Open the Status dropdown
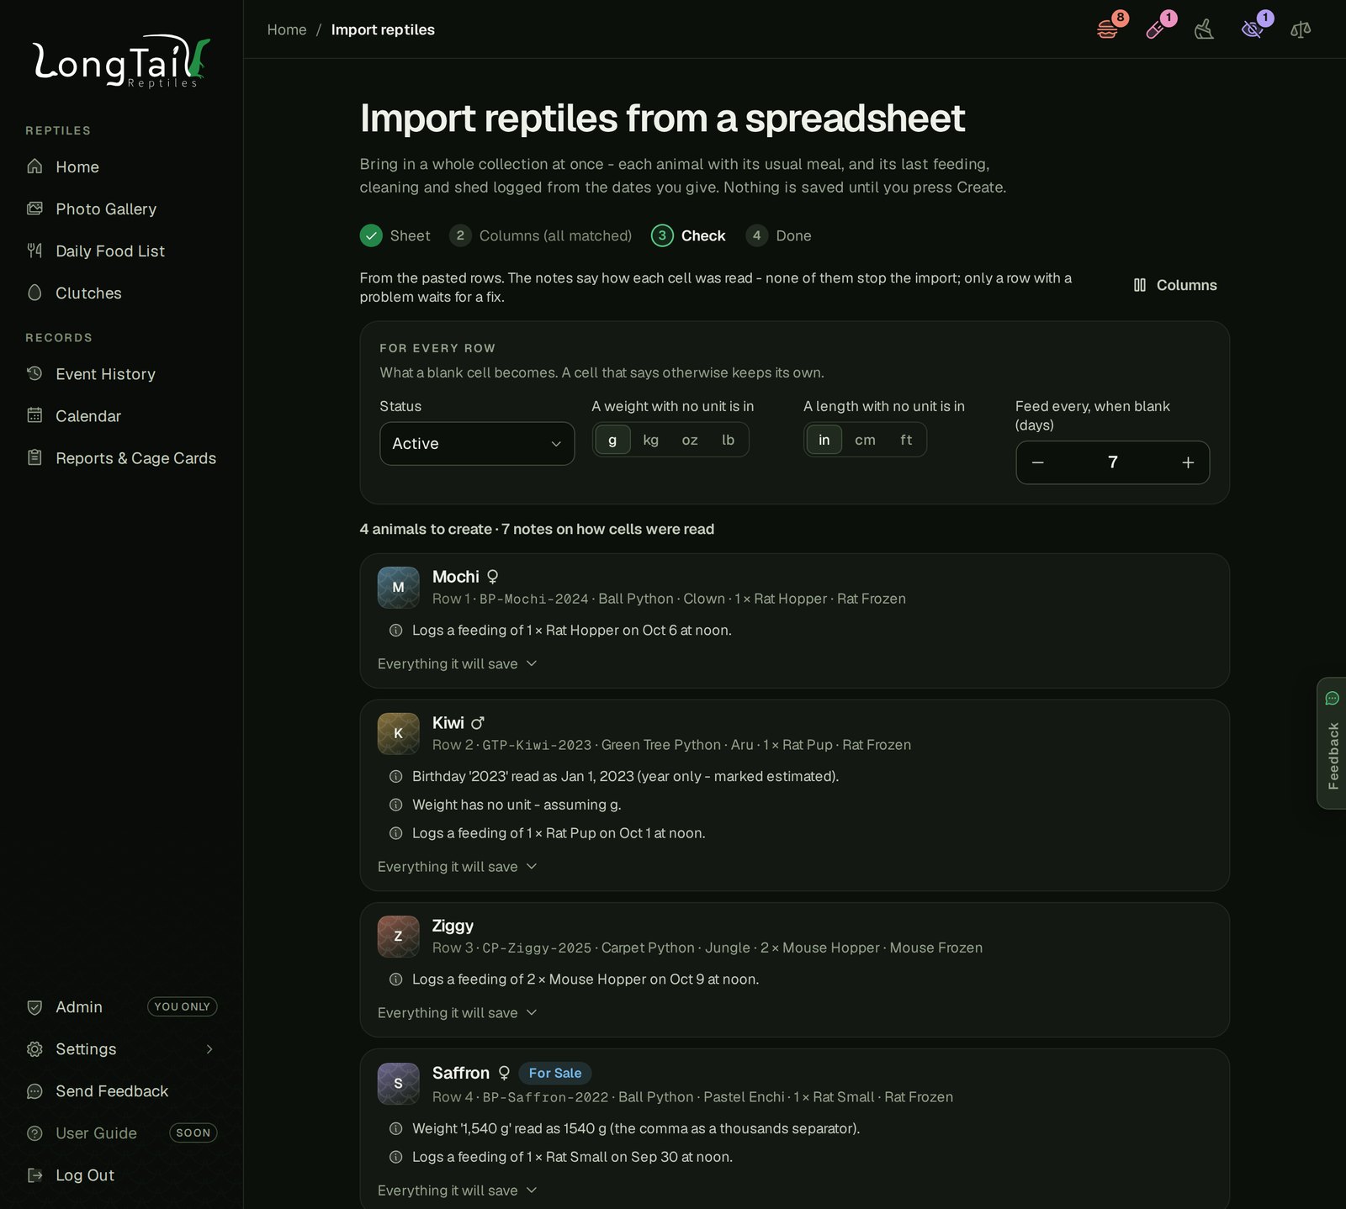 (477, 443)
